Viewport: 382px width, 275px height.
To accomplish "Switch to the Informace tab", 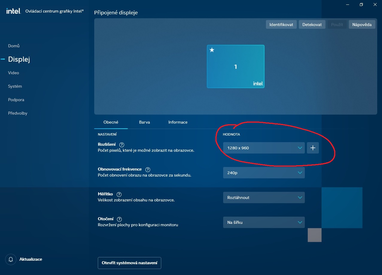I will coord(178,122).
